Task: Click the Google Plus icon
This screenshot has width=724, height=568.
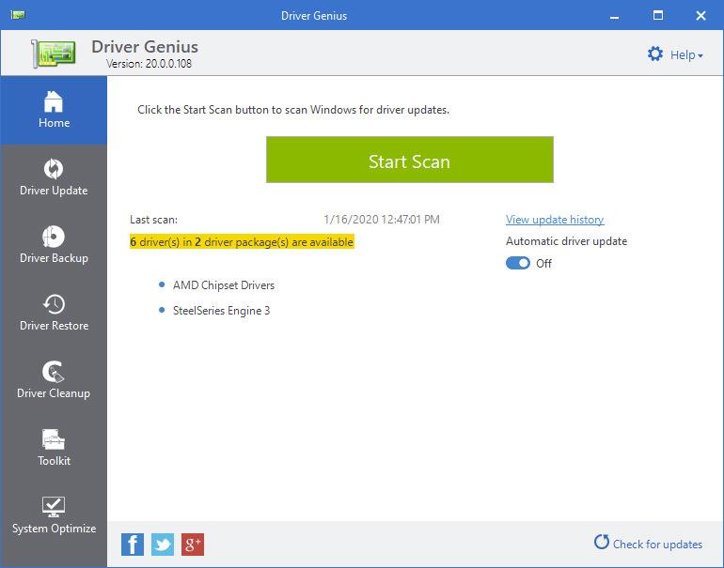Action: pyautogui.click(x=193, y=544)
